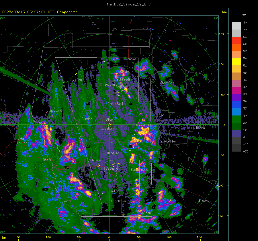Click the km unit label beside the timestamp
Viewport: 258px width, 241px height.
pyautogui.click(x=224, y=12)
